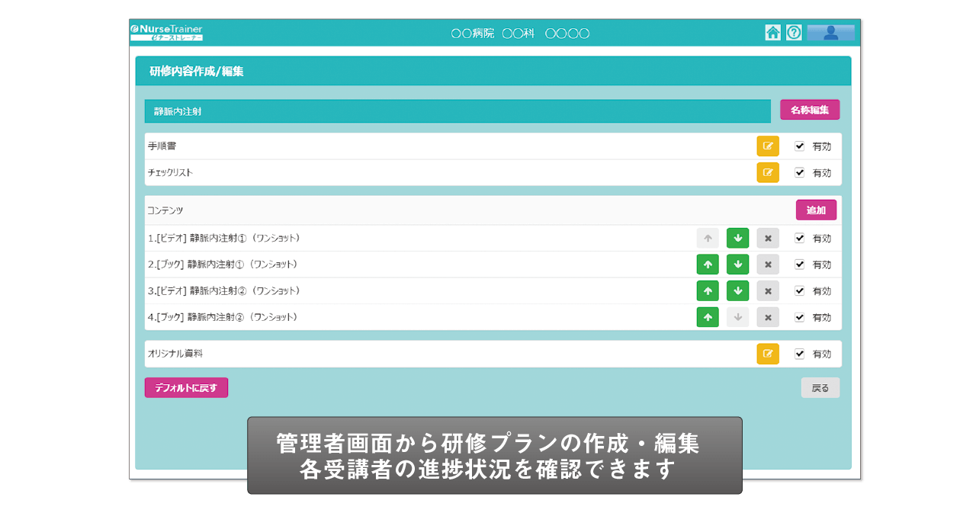
Task: Click the ○○病院 ○○科 header text
Action: [520, 34]
